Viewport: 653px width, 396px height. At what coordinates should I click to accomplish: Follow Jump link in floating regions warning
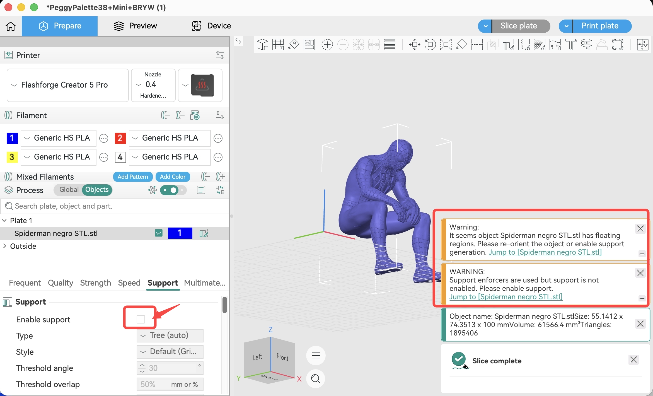tap(545, 252)
